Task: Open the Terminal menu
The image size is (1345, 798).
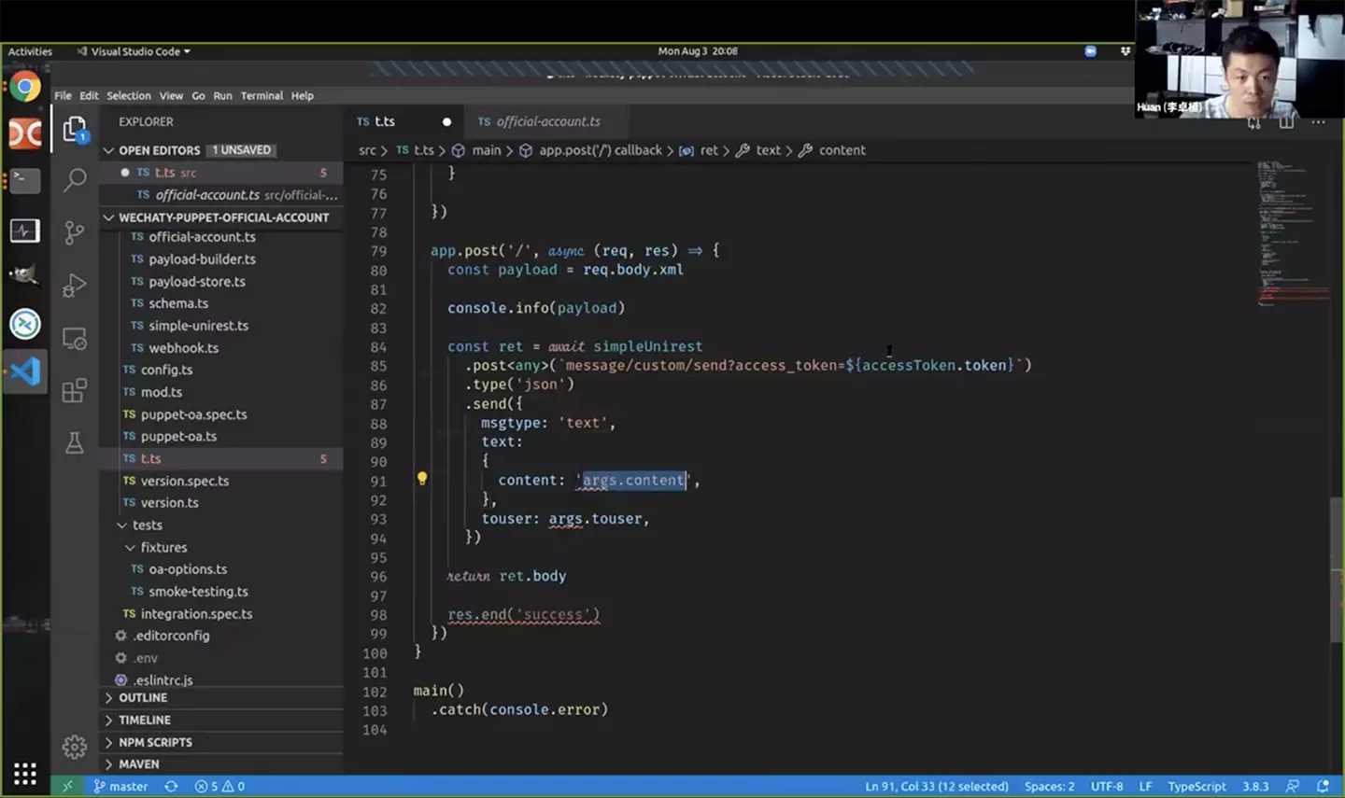Action: pyautogui.click(x=262, y=95)
